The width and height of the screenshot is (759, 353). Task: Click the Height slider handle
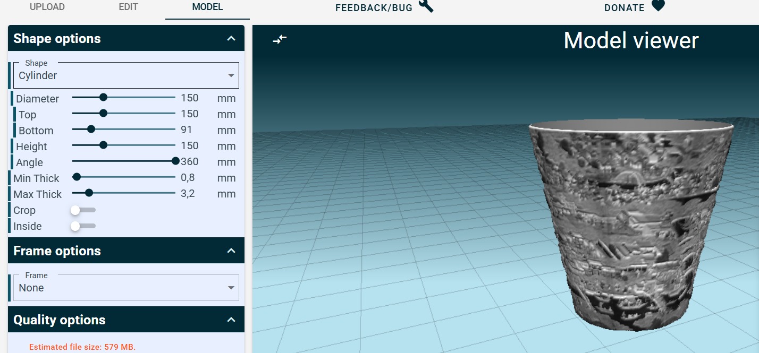[x=104, y=145]
